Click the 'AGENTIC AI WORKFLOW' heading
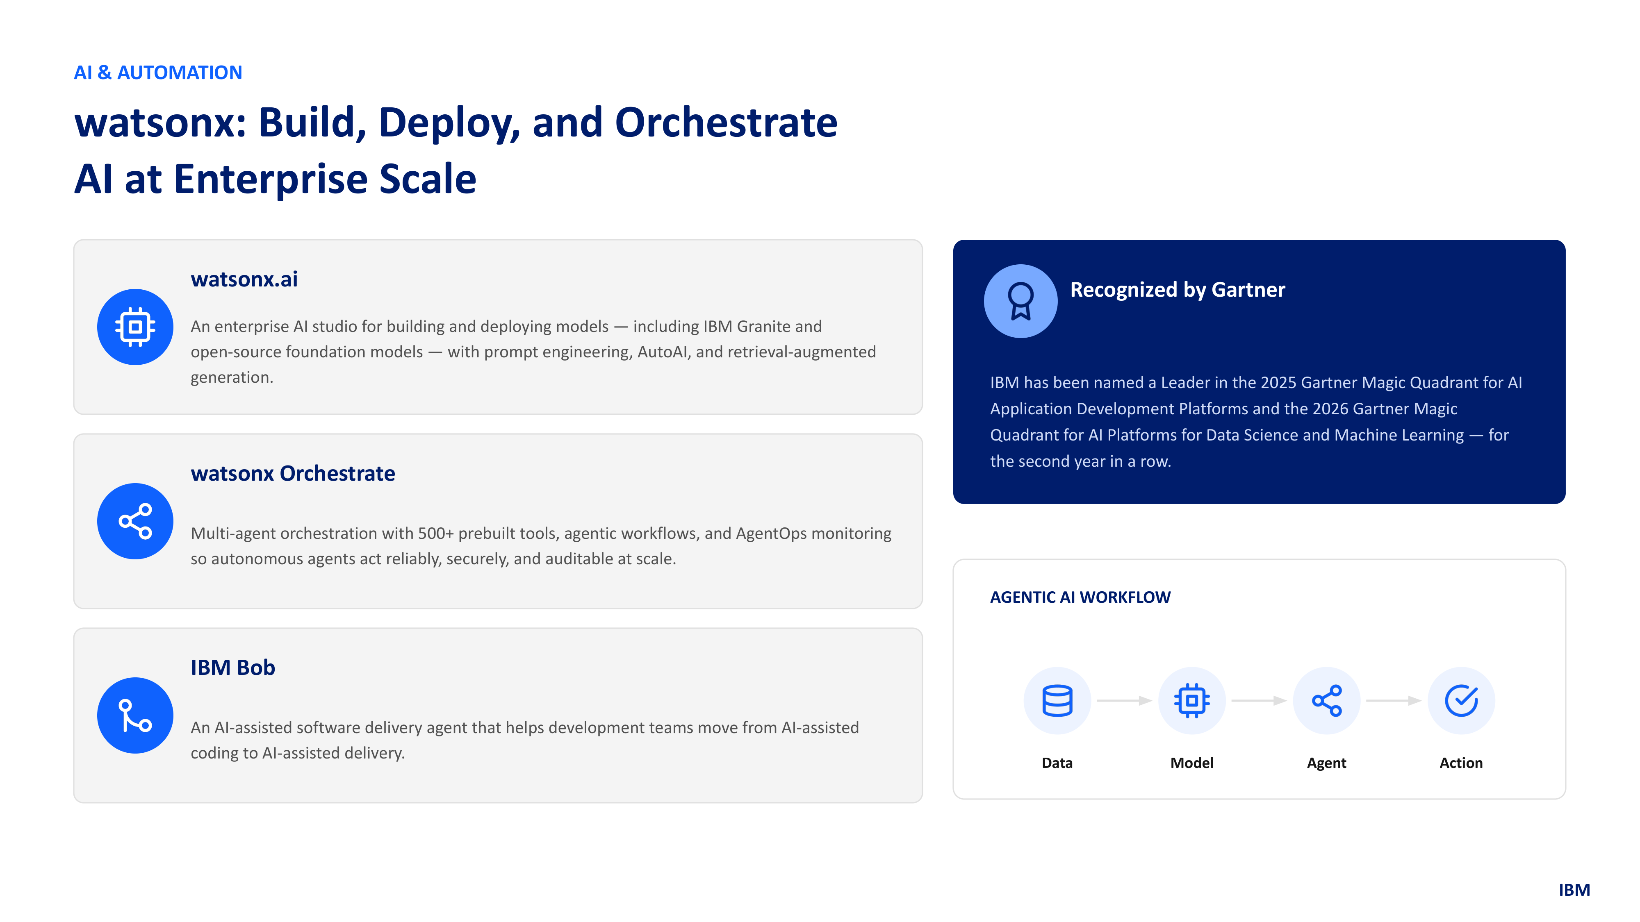This screenshot has width=1640, height=922. click(x=1080, y=597)
